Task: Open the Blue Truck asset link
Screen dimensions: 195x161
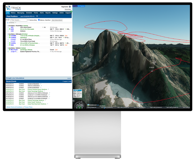Action: tap(14, 50)
